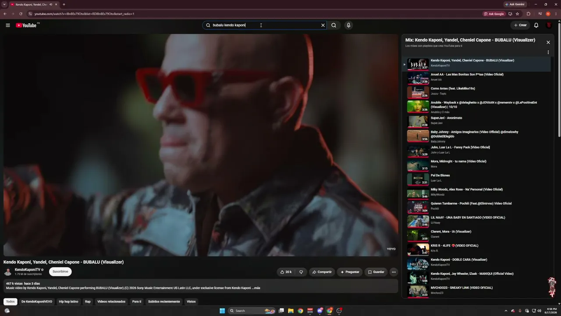Select the Rap filter chip
Screen dimensions: 561x316
click(x=88, y=302)
